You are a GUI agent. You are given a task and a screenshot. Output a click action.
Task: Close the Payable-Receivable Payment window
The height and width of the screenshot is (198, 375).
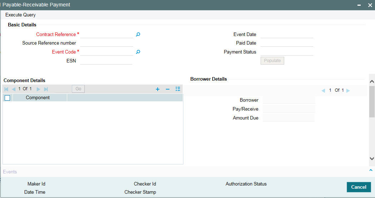coord(370,5)
